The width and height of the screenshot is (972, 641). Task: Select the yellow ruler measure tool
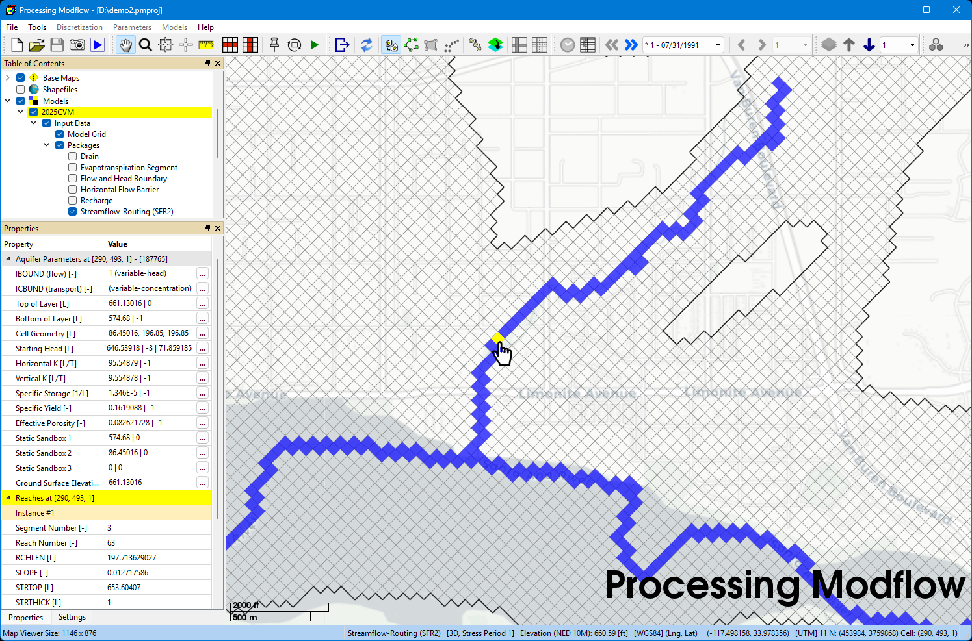tap(206, 45)
